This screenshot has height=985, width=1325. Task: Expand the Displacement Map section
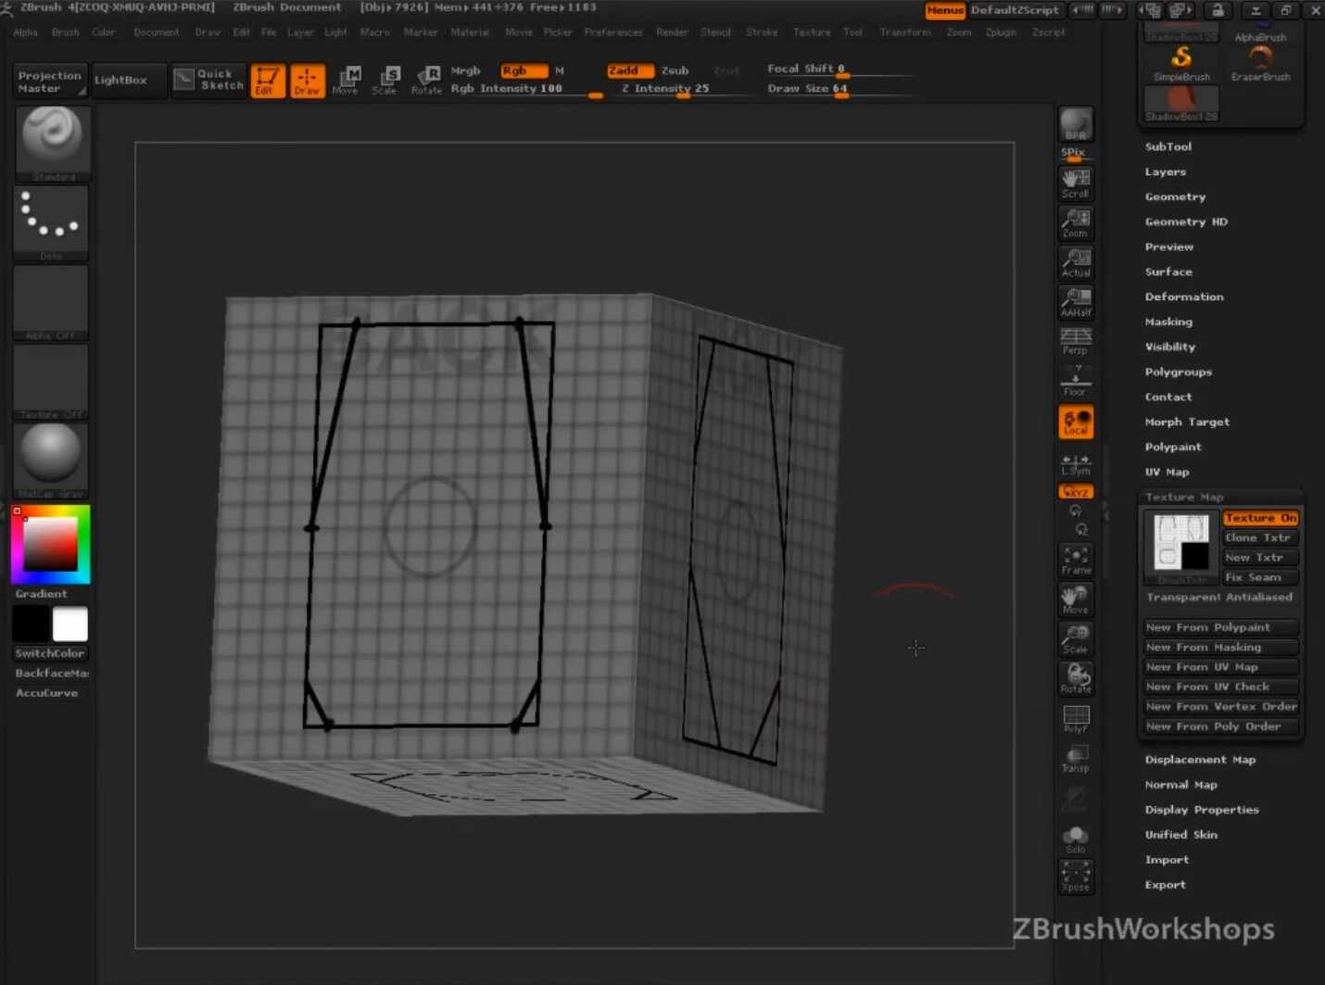[x=1199, y=759]
